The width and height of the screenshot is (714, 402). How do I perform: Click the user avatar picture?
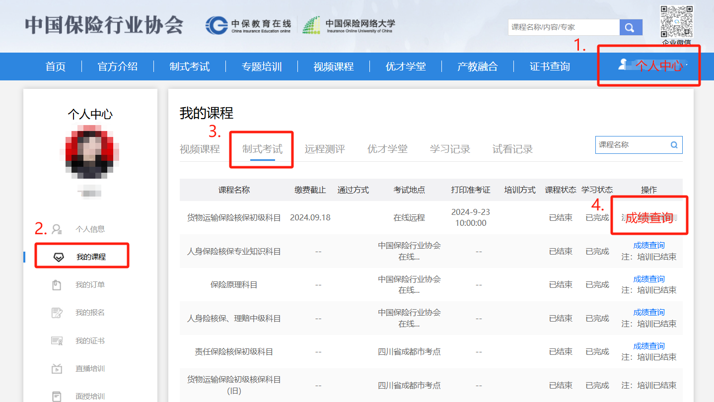[x=90, y=151]
